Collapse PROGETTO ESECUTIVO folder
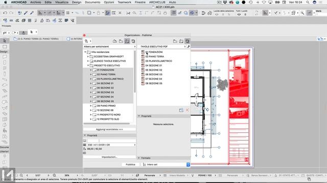 click(88, 66)
